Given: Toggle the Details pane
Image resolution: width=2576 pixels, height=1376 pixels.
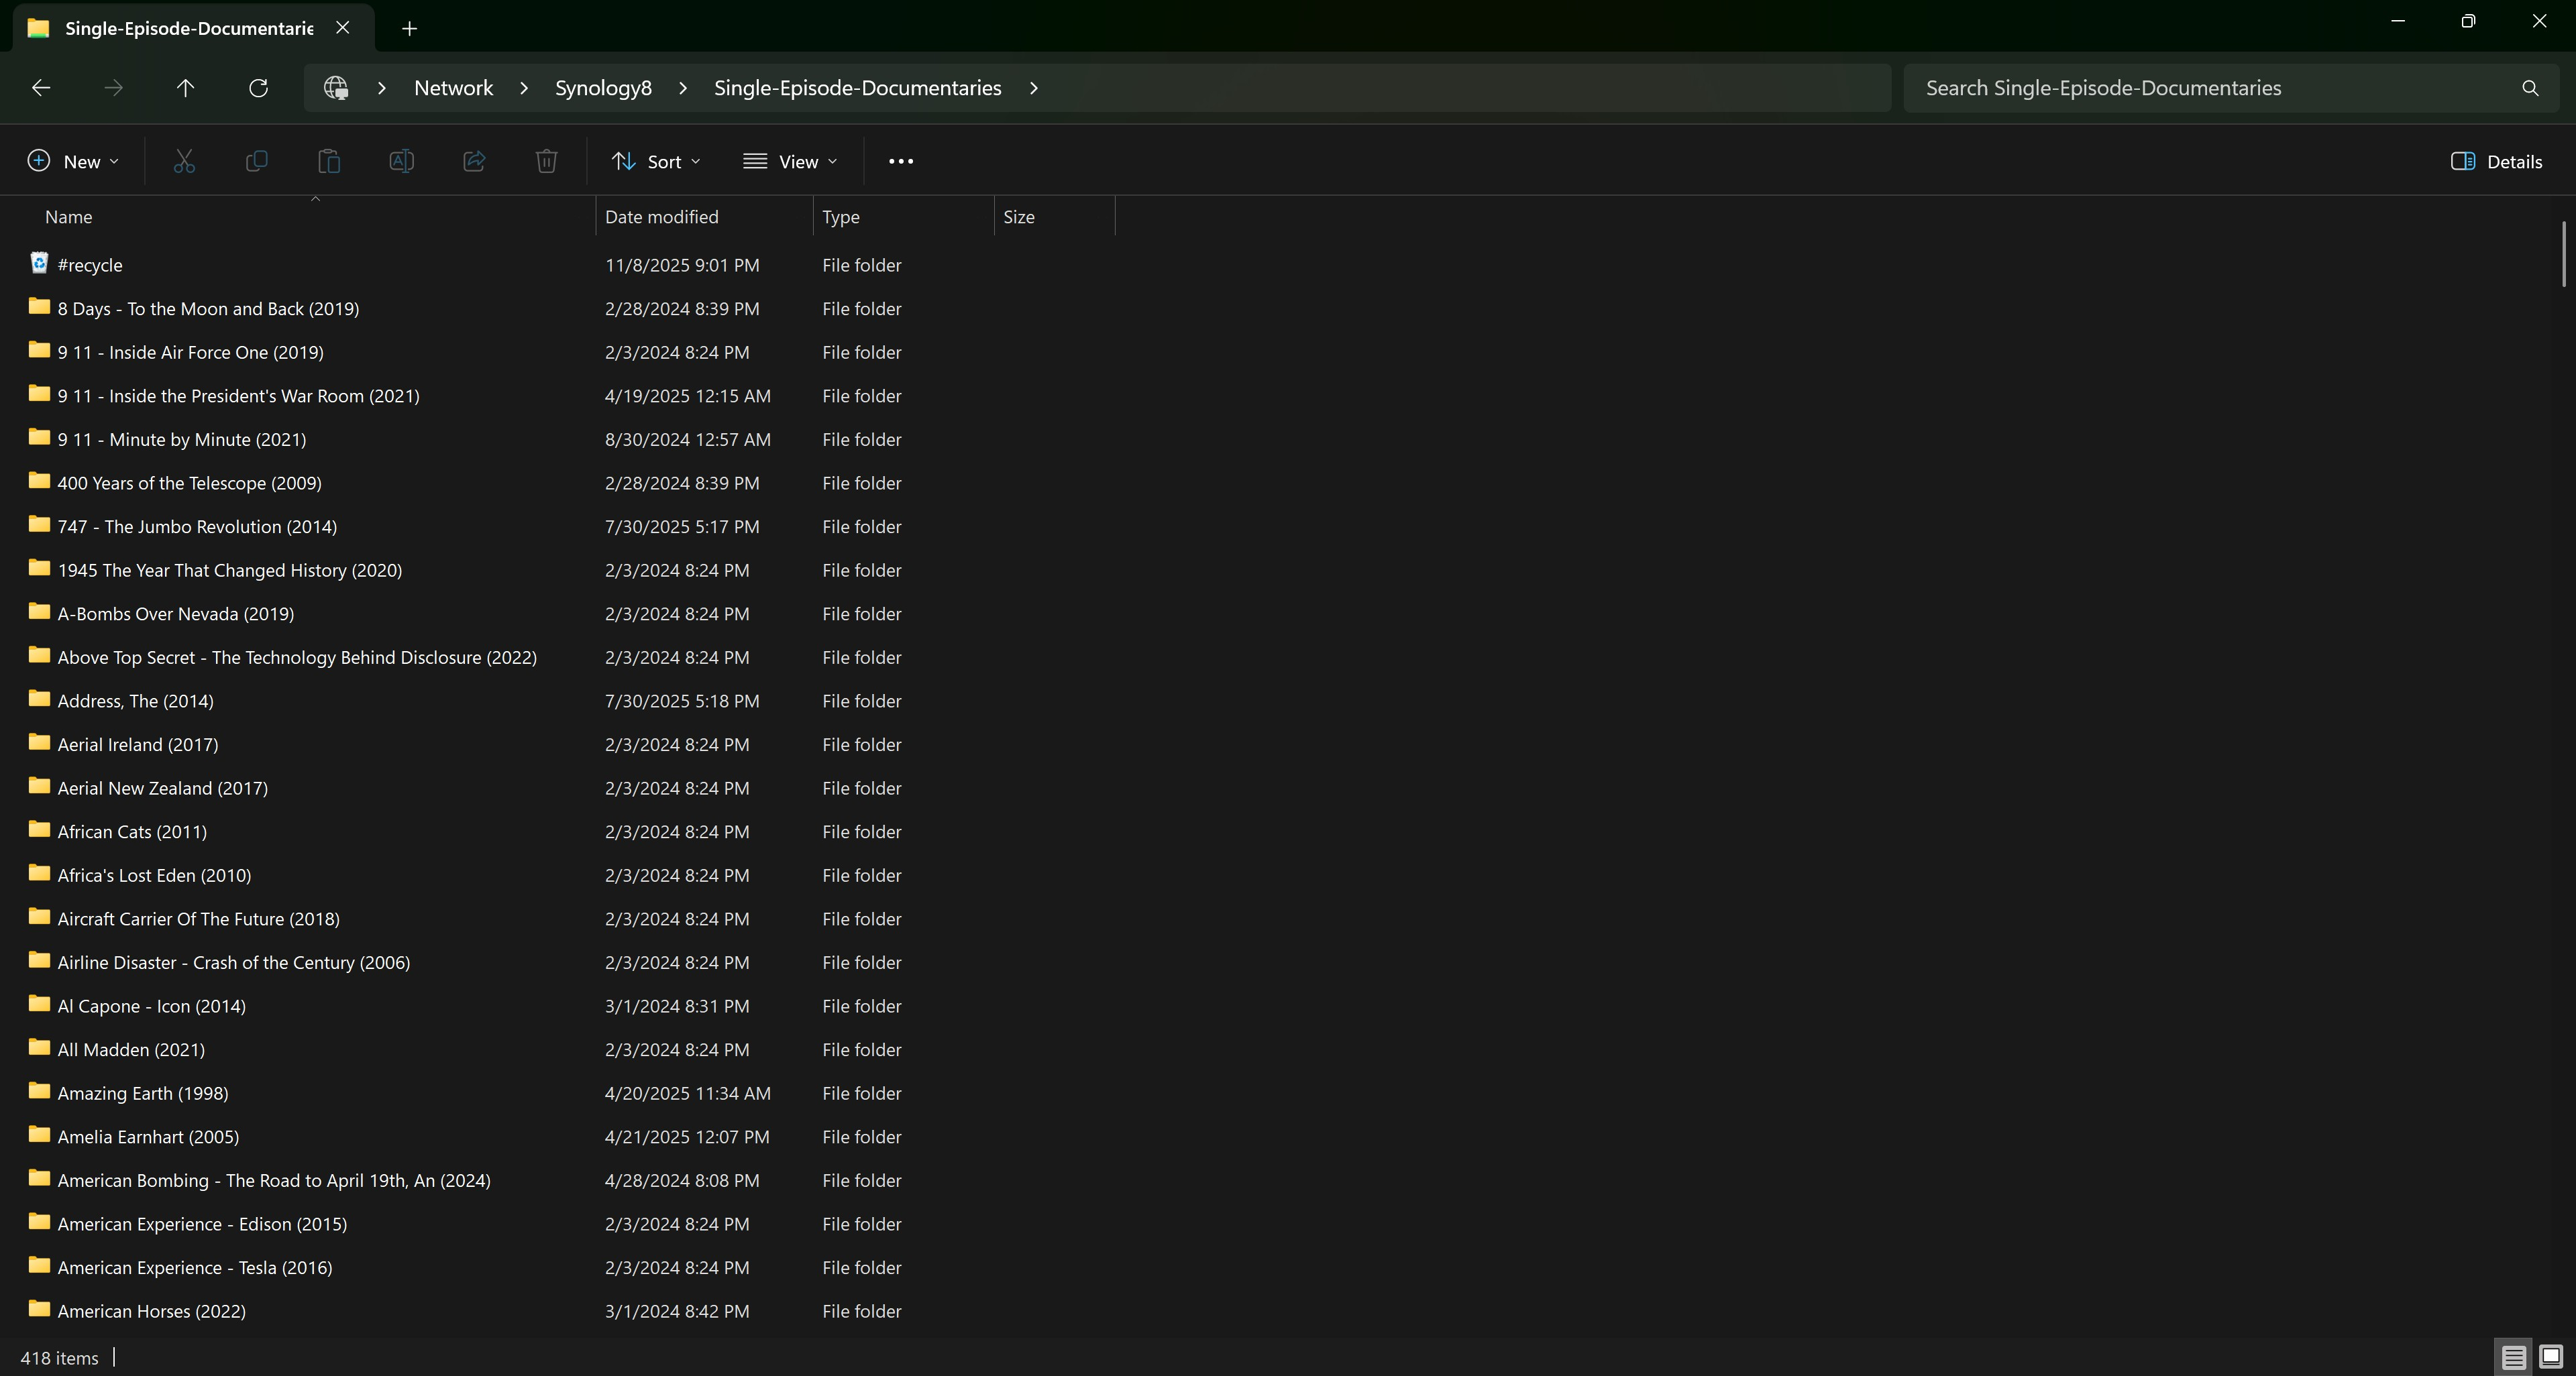Looking at the screenshot, I should click(x=2496, y=161).
